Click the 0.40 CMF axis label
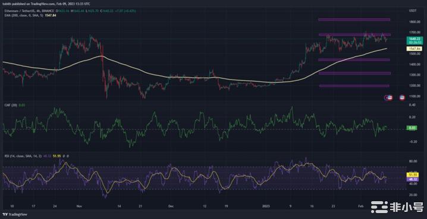The width and height of the screenshot is (427, 219). point(412,105)
